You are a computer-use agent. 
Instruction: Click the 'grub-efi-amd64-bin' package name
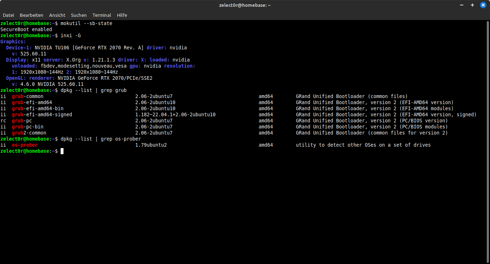pyautogui.click(x=38, y=108)
